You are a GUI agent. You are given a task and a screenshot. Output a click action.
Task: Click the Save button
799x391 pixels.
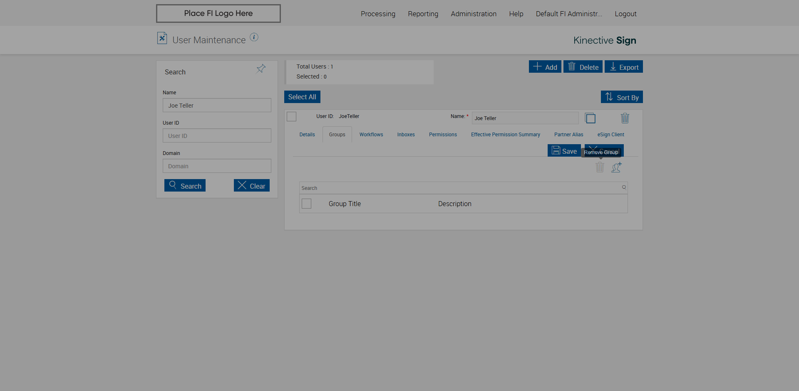click(564, 150)
